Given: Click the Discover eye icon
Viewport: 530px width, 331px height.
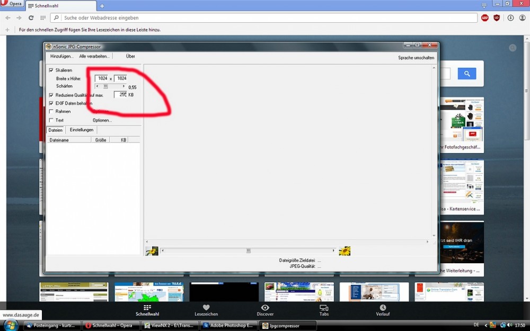Looking at the screenshot, I should tap(265, 307).
